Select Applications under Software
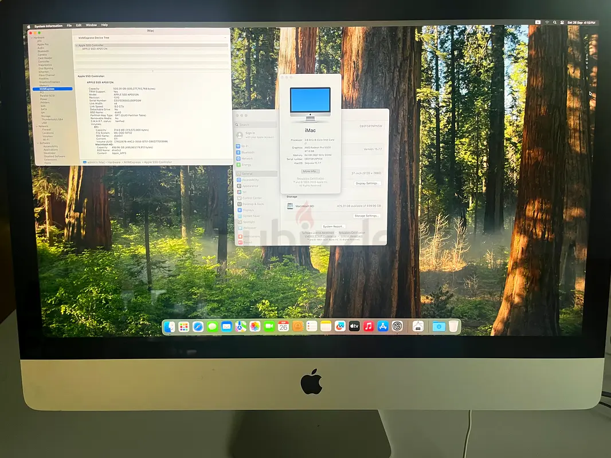Image resolution: width=611 pixels, height=458 pixels. coord(50,150)
